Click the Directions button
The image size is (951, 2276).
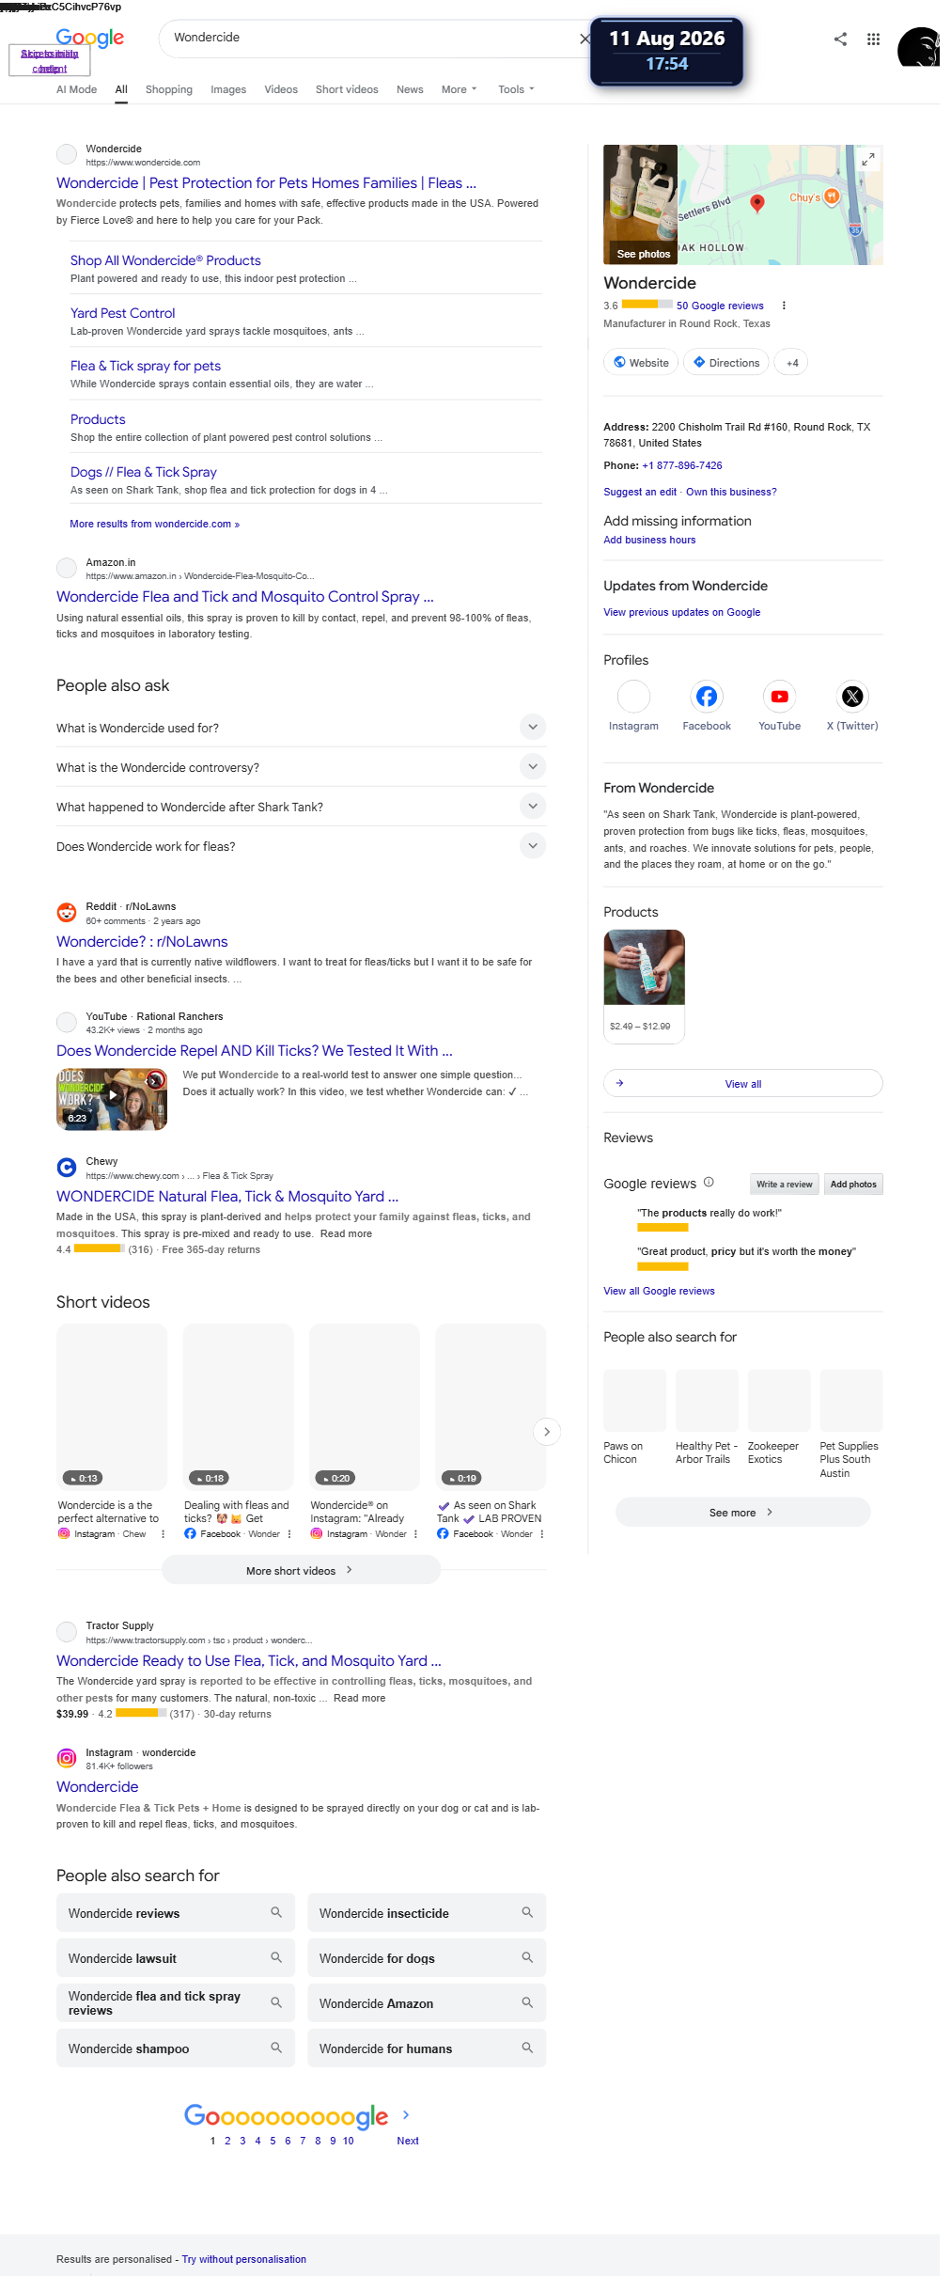[726, 363]
